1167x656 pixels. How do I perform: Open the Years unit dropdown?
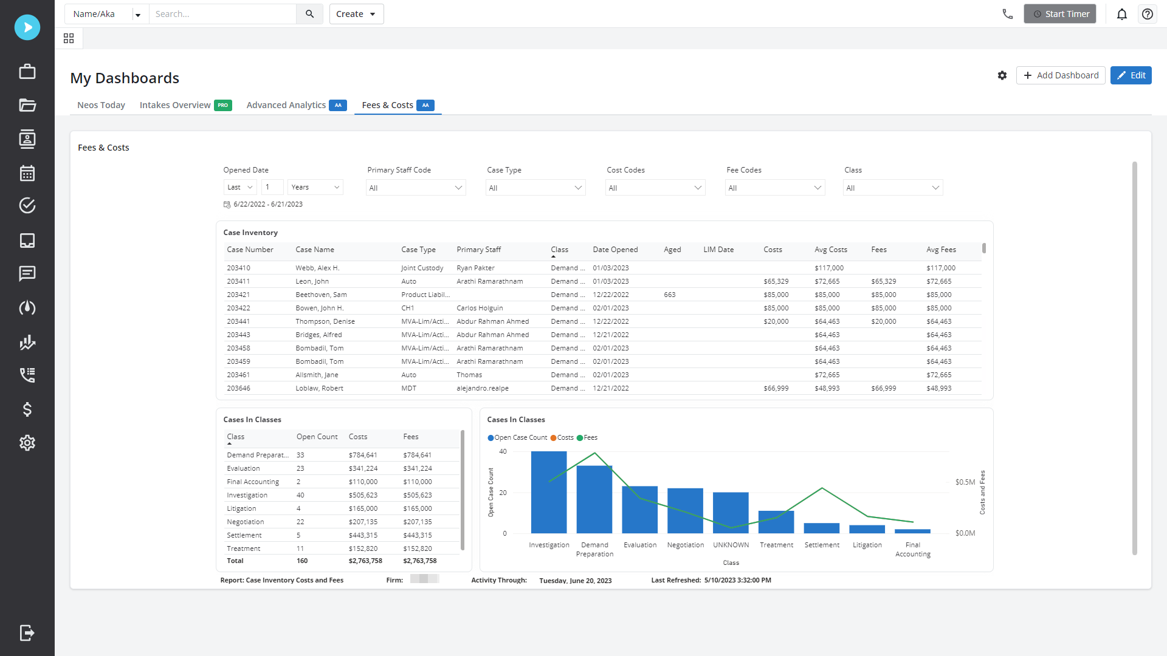pos(315,187)
